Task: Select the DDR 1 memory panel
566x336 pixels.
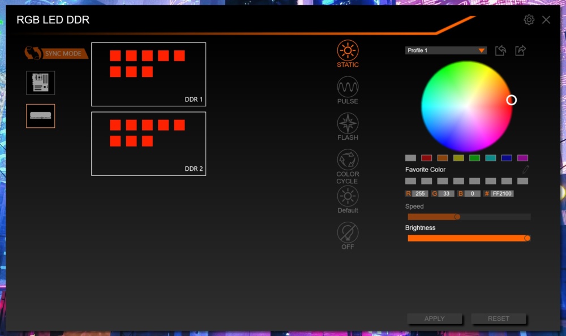Action: (148, 74)
